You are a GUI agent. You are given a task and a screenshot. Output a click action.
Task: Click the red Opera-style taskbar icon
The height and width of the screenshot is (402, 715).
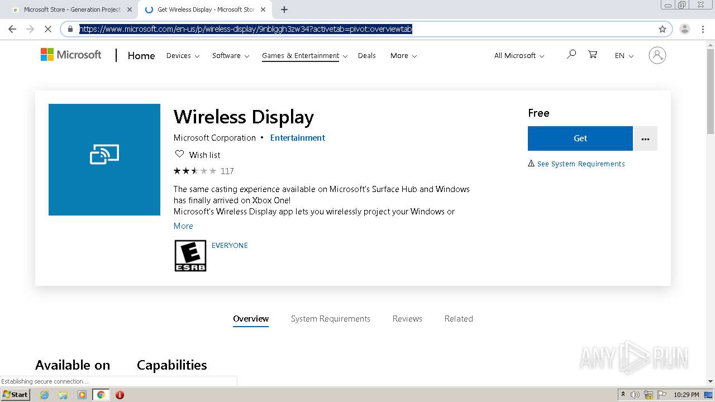pos(120,395)
